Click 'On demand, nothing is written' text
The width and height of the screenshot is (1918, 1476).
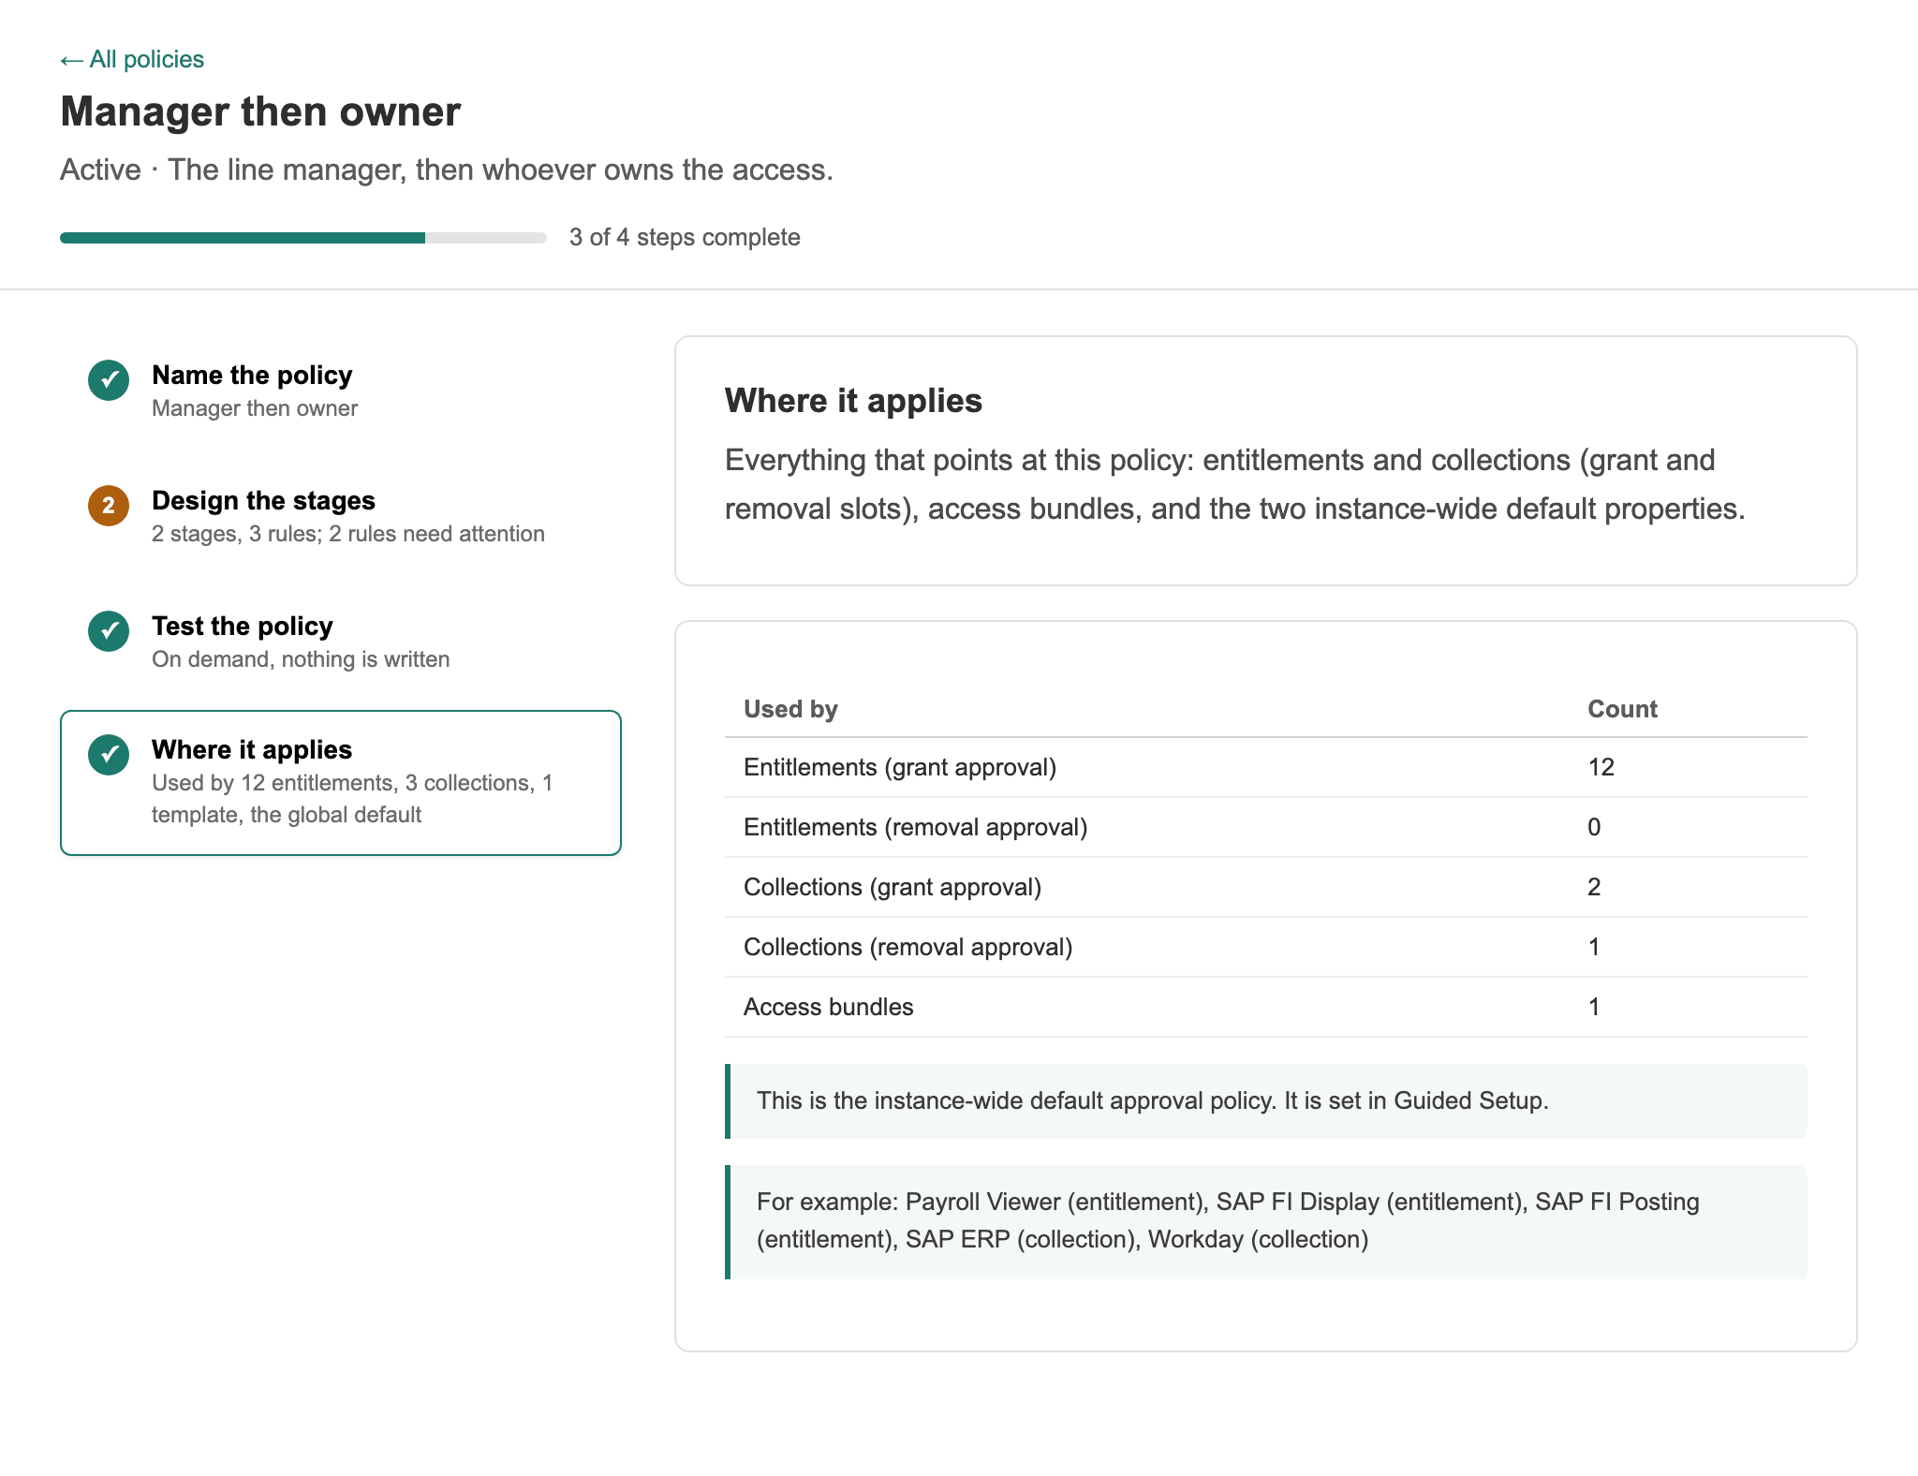[x=301, y=659]
